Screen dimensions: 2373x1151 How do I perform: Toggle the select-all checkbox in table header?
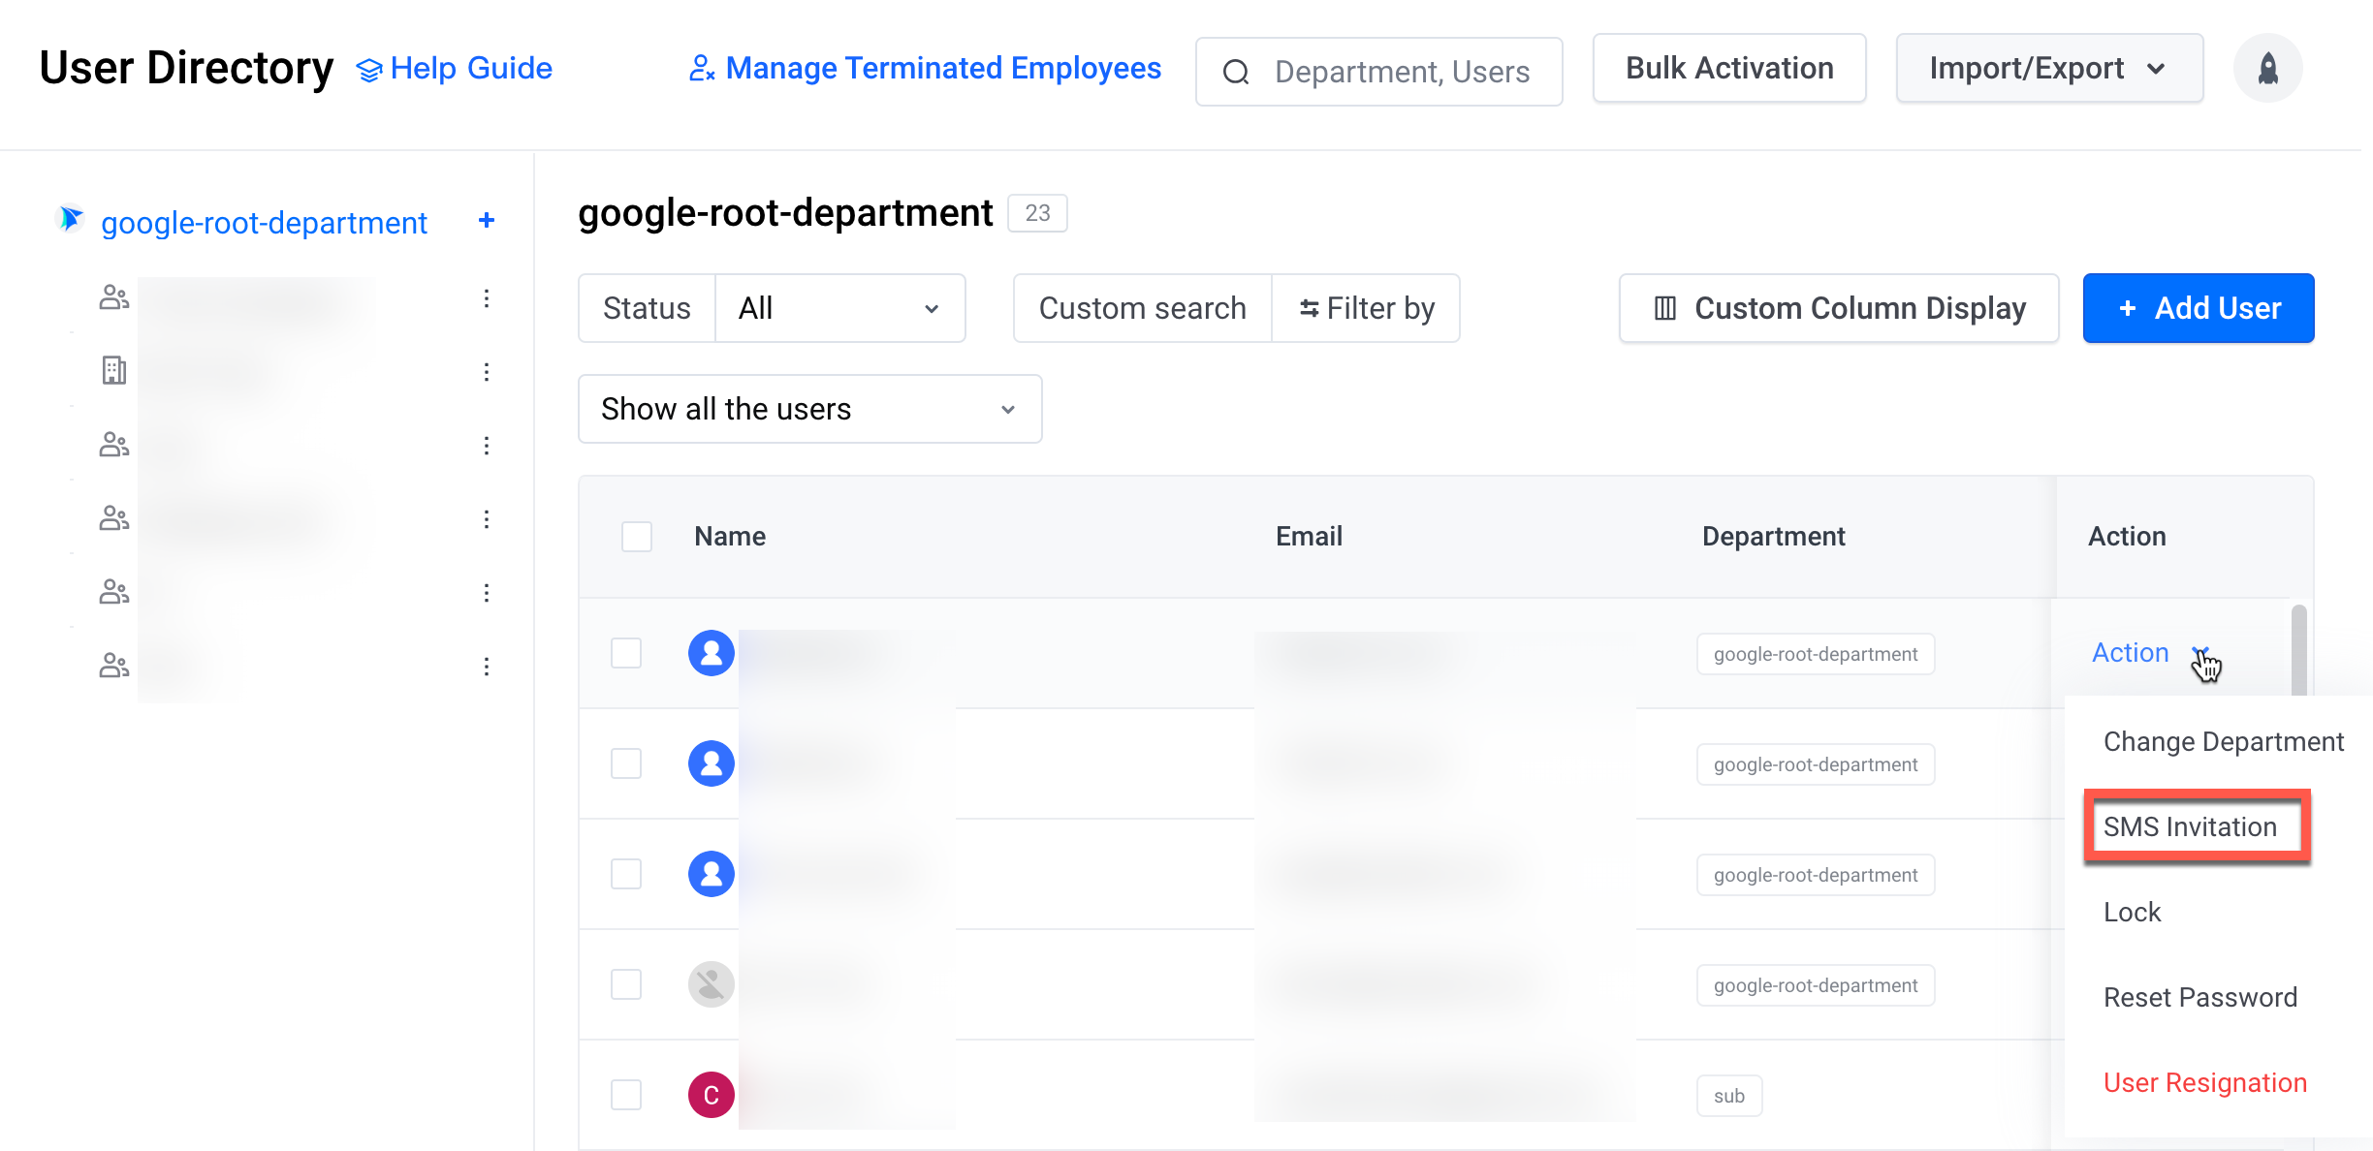click(637, 537)
